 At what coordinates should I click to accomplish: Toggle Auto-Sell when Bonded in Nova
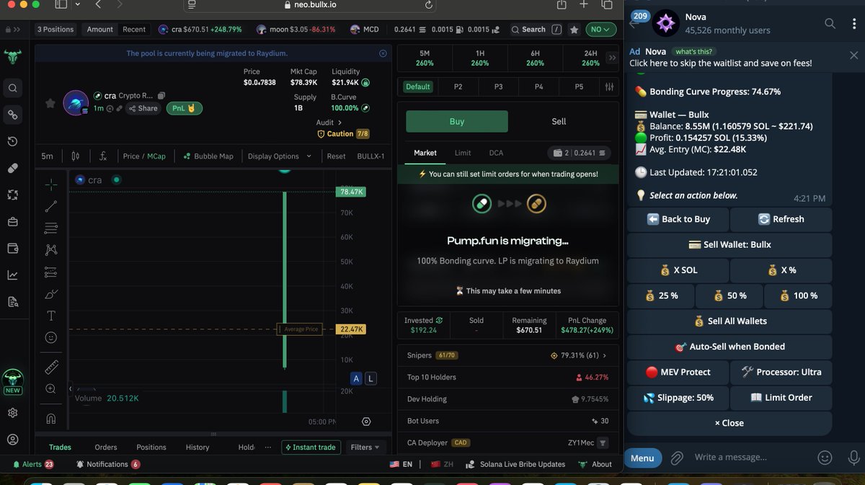(x=729, y=347)
